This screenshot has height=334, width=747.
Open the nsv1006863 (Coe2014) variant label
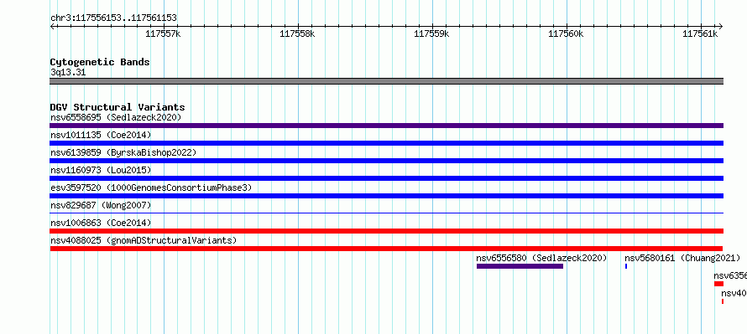click(x=101, y=223)
